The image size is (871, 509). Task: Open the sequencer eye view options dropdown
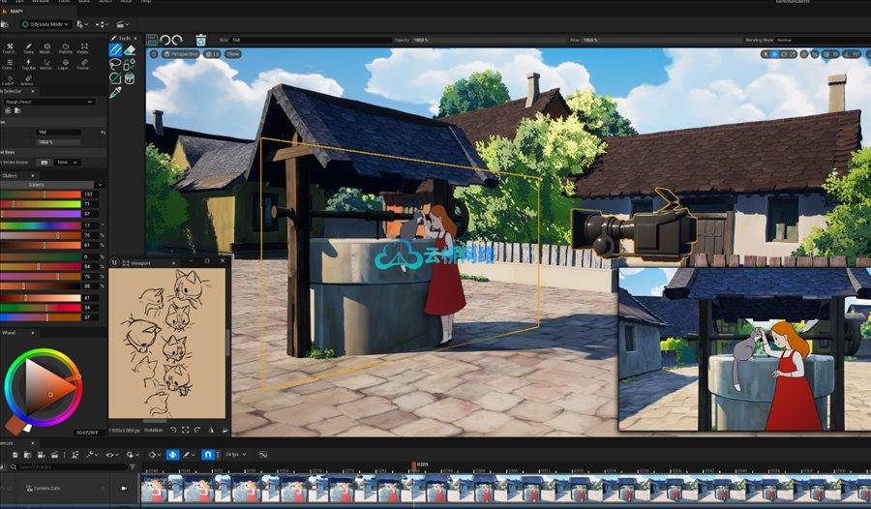(112, 455)
